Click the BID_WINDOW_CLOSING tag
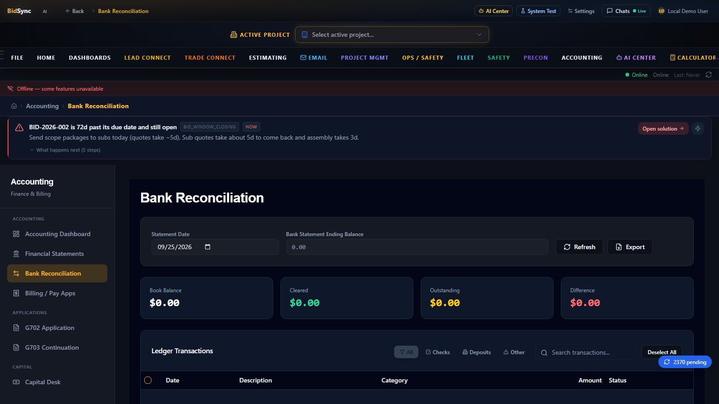The height and width of the screenshot is (404, 719). point(209,127)
